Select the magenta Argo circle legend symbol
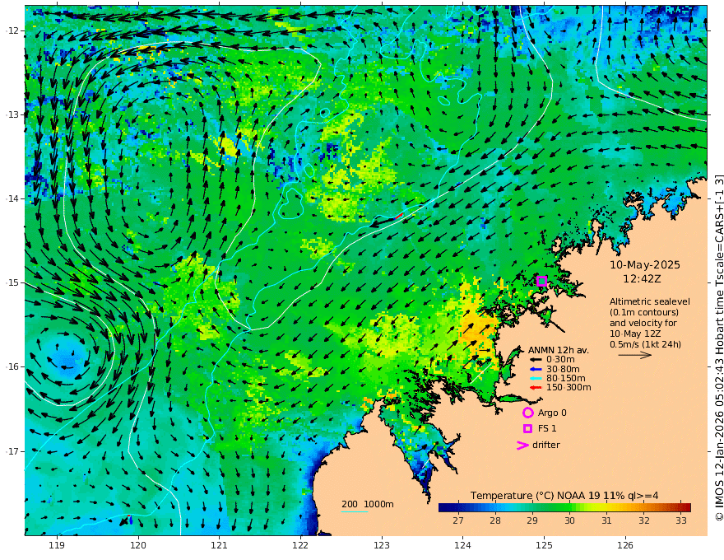The width and height of the screenshot is (724, 560). point(527,413)
